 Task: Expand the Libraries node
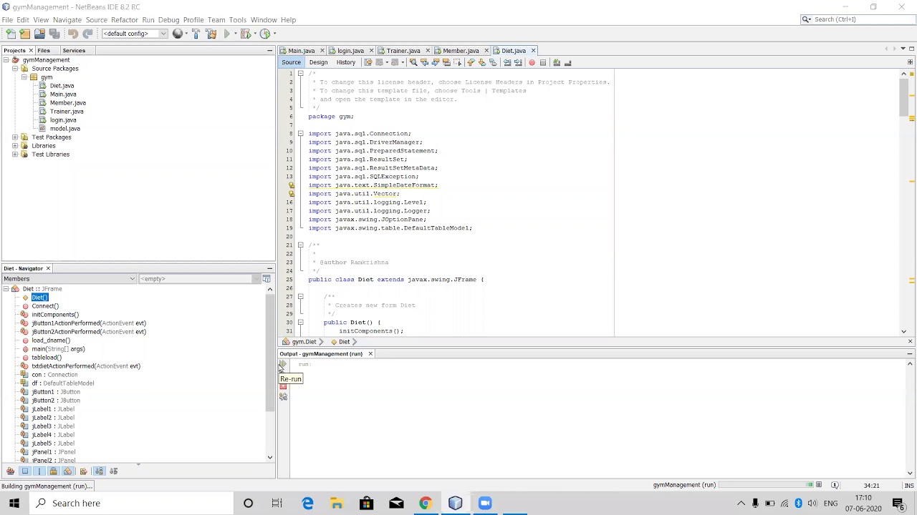(x=15, y=146)
